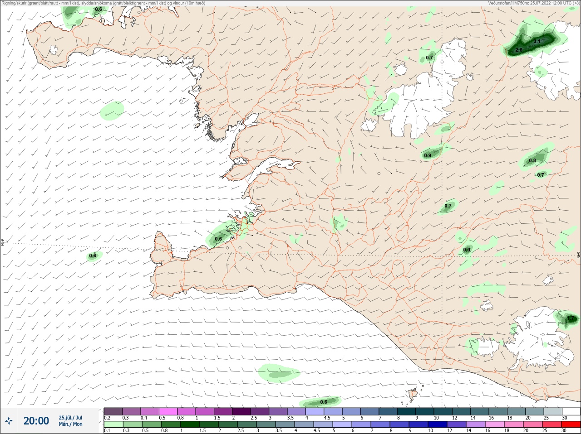Pick white upper legend swatch labeled 30

pyautogui.click(x=571, y=411)
